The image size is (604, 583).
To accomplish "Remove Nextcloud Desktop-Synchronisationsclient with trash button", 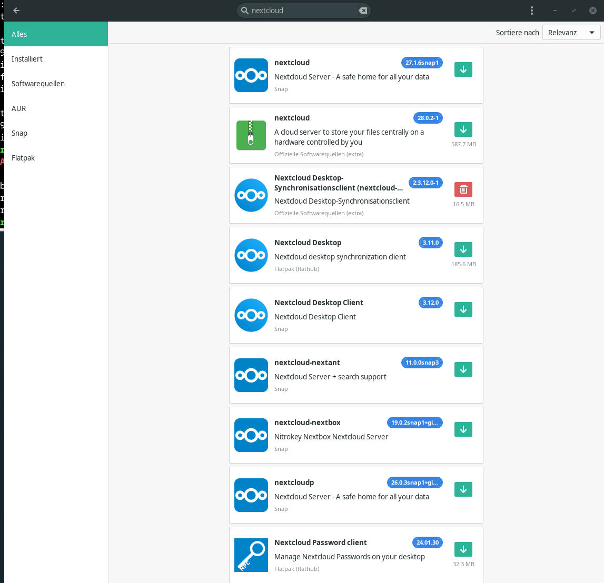I will (463, 189).
